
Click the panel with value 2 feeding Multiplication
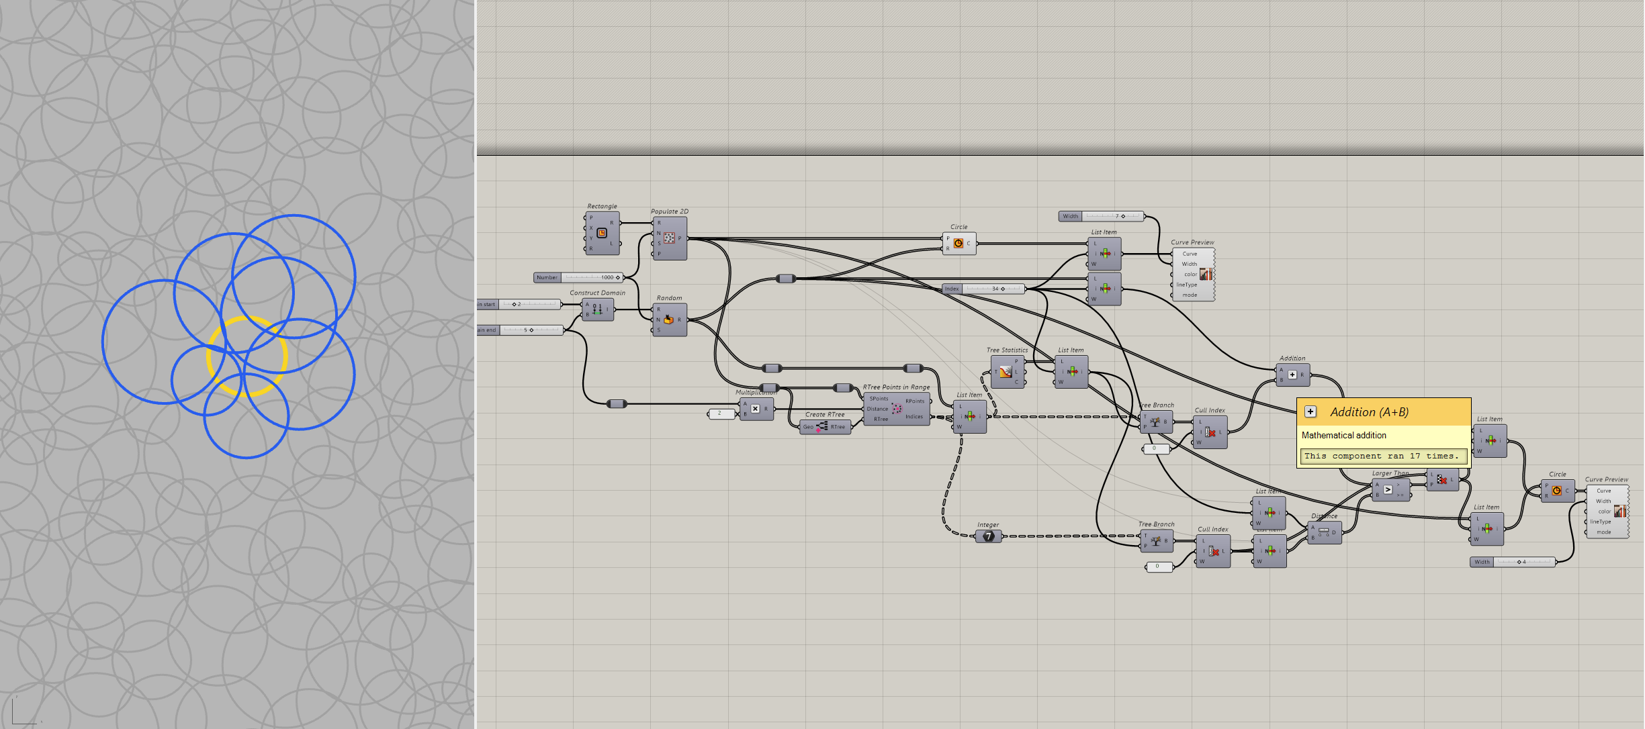click(721, 414)
